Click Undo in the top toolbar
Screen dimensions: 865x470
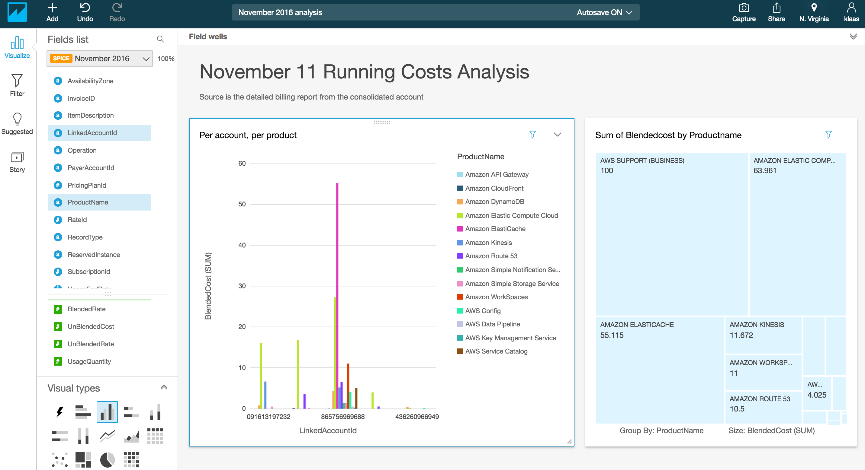click(x=85, y=12)
